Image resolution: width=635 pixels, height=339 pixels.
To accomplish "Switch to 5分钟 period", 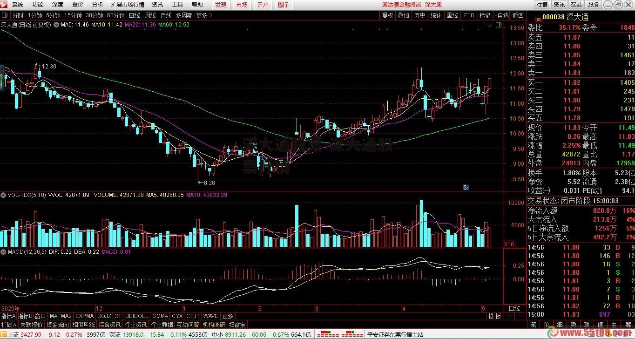I will tap(53, 15).
